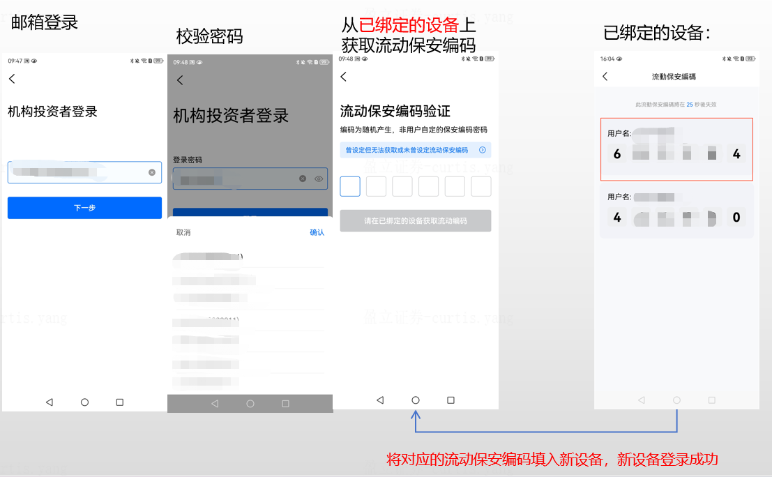Tap back arrow on the password verification screen
Screen dimensions: 772x477
pos(180,80)
